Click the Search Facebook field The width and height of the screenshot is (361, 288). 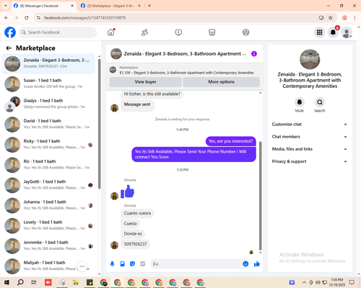[58, 32]
